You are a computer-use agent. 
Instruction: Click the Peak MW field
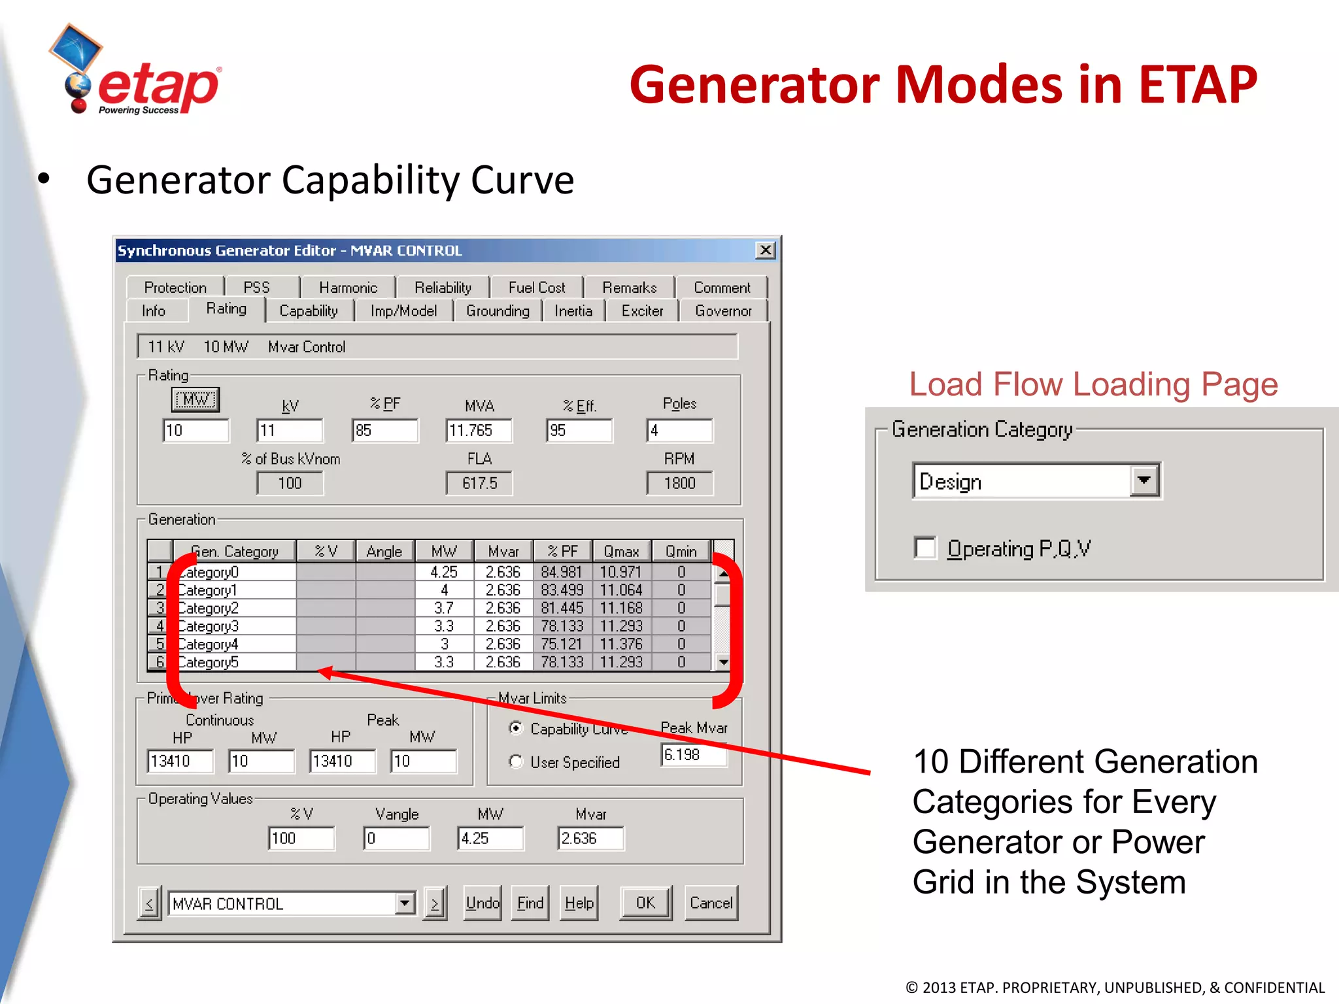point(424,761)
